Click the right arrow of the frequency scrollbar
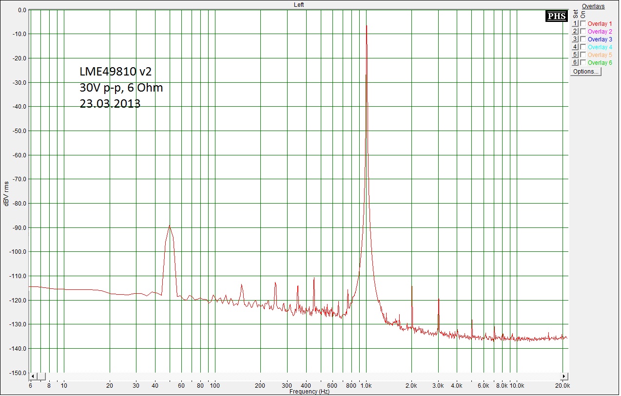The image size is (621, 396). point(564,377)
